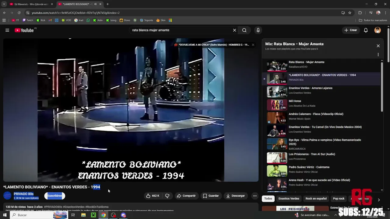The height and width of the screenshot is (219, 390).
Task: Click the Descargar download button
Action: coord(236,196)
